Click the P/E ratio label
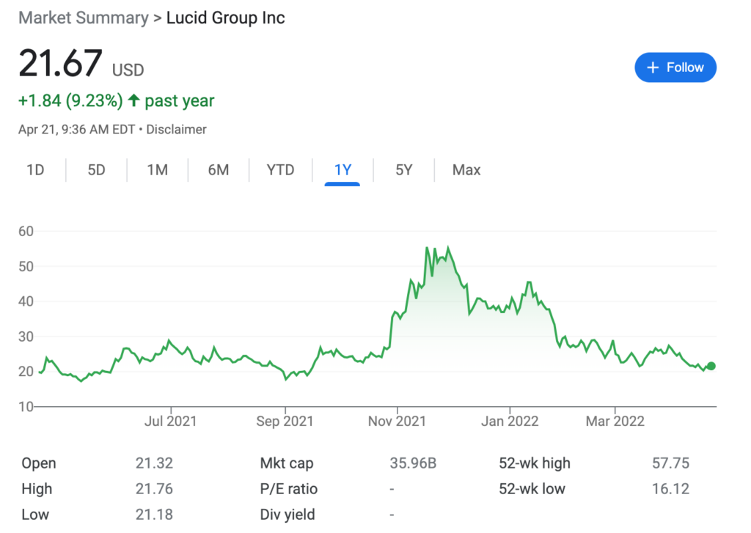751x533 pixels. [289, 489]
